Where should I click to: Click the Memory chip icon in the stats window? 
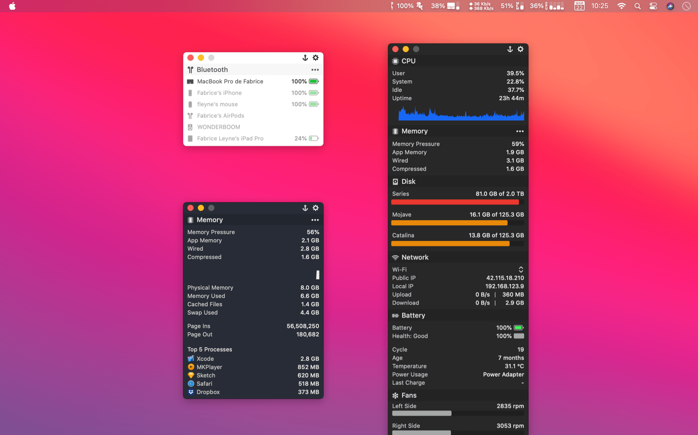pyautogui.click(x=396, y=131)
